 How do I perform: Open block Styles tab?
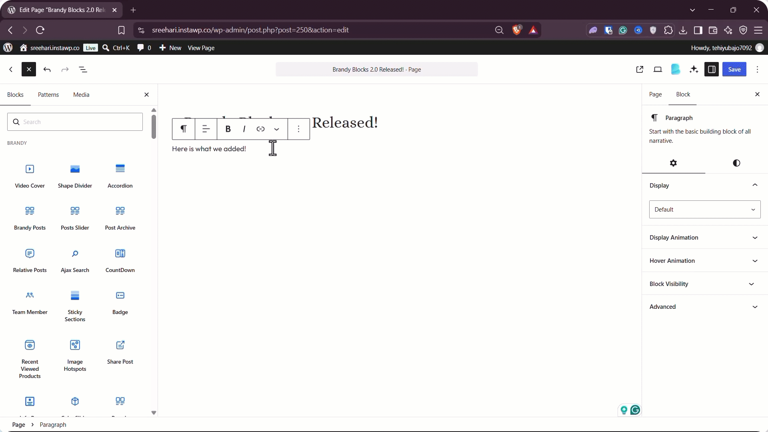pos(736,163)
